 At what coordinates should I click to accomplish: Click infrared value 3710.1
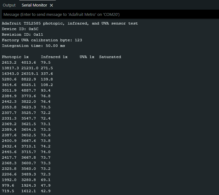29,146
